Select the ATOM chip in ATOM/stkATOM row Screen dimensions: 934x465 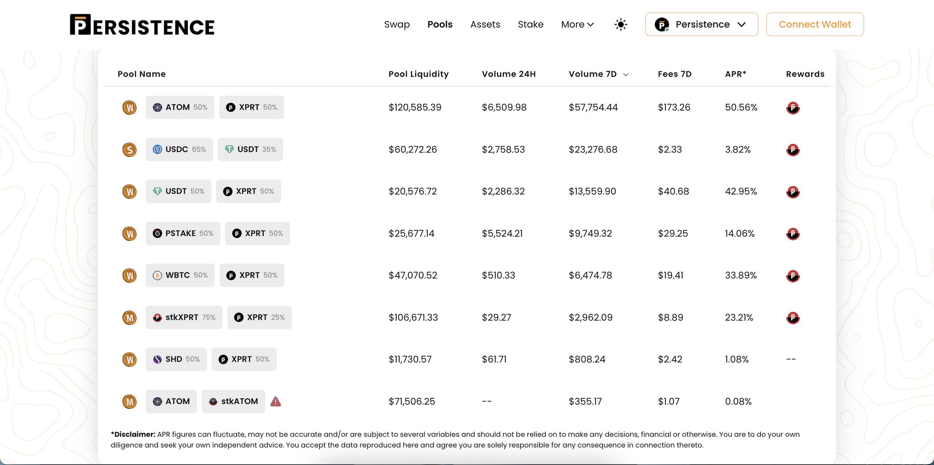171,401
